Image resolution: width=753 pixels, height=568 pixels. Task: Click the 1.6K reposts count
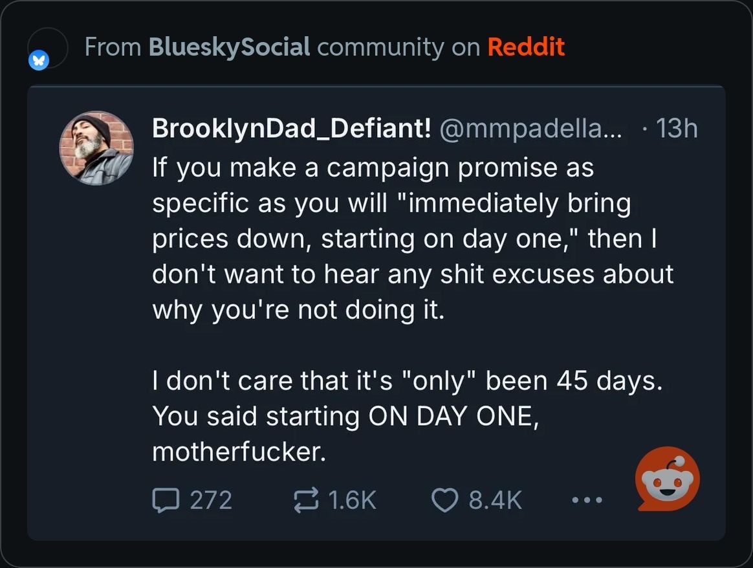pyautogui.click(x=353, y=500)
